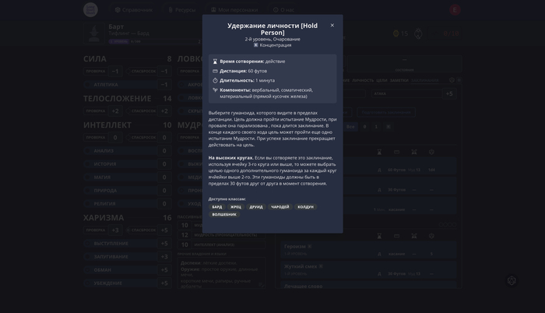The width and height of the screenshot is (545, 313).
Task: Select the Волшебник class tag
Action: pyautogui.click(x=224, y=215)
